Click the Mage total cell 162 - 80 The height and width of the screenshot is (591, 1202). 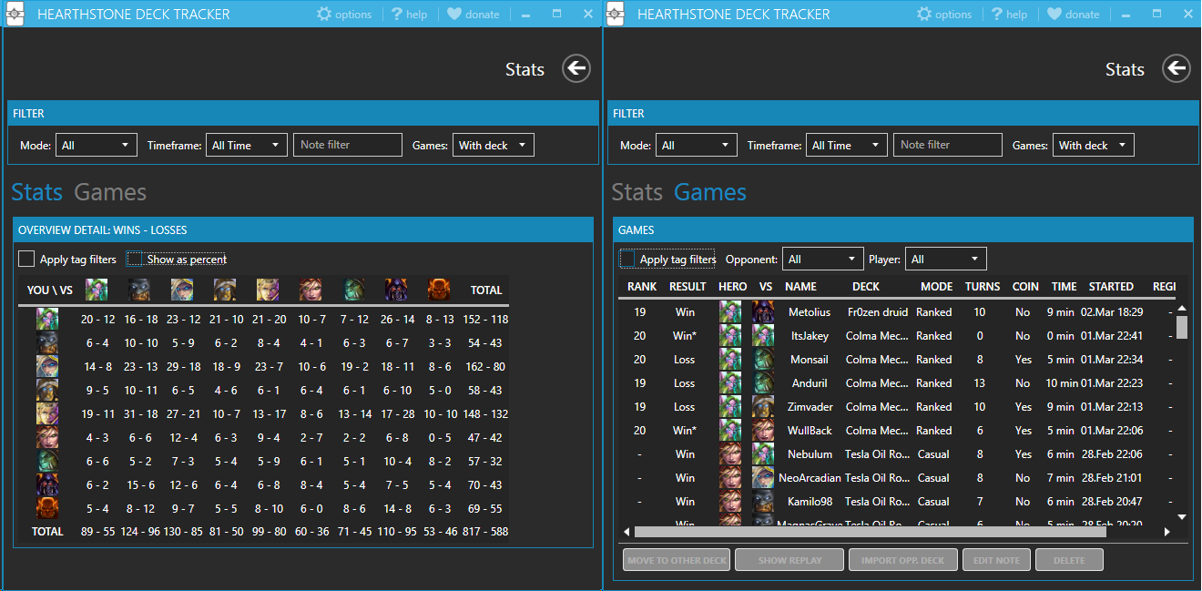485,366
